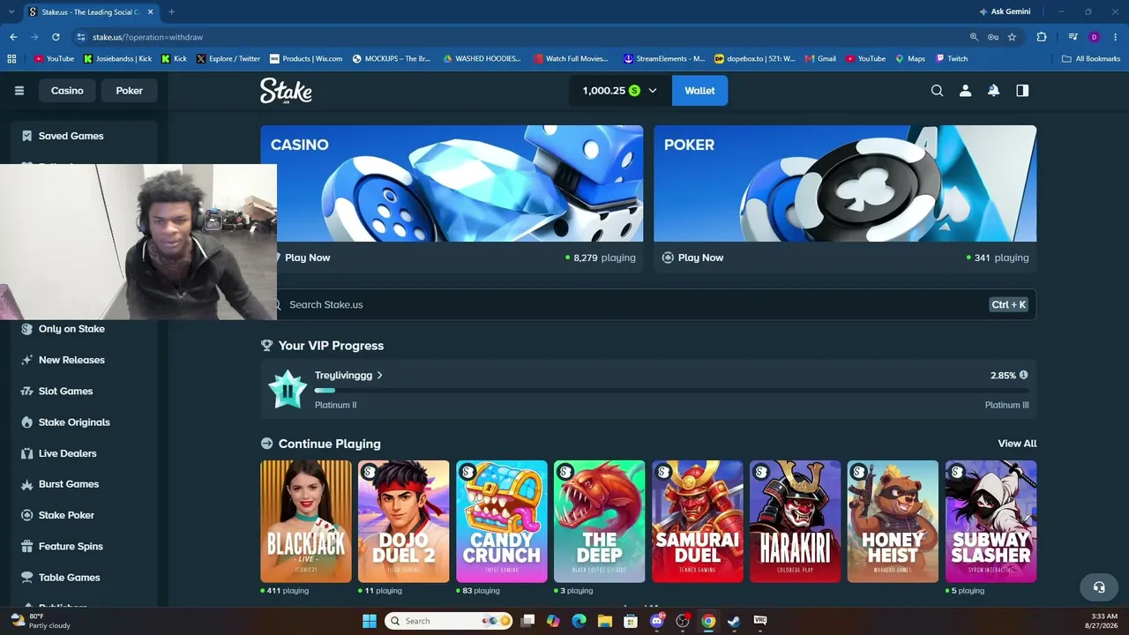
Task: Launch the Blackjack Live game
Action: point(306,521)
